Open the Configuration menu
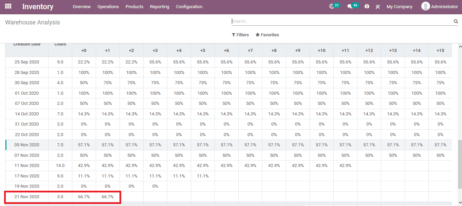This screenshot has width=462, height=206. coord(189,6)
